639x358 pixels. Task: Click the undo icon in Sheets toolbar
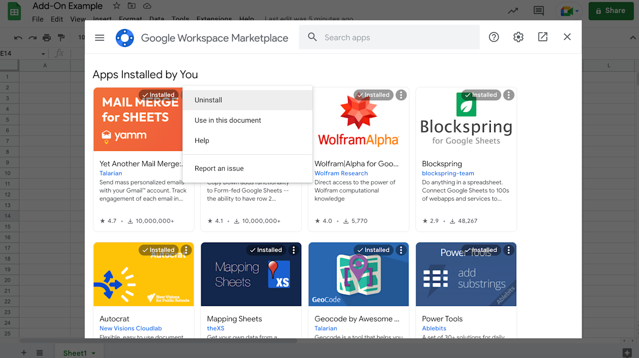(x=18, y=37)
